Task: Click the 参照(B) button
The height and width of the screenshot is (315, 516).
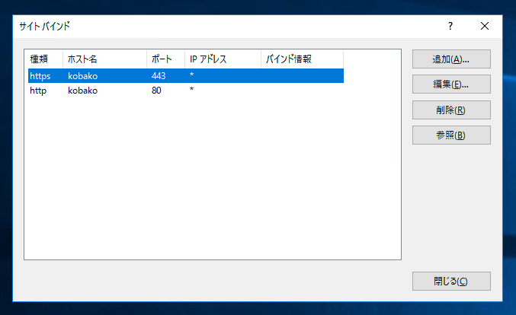Action: click(x=451, y=135)
